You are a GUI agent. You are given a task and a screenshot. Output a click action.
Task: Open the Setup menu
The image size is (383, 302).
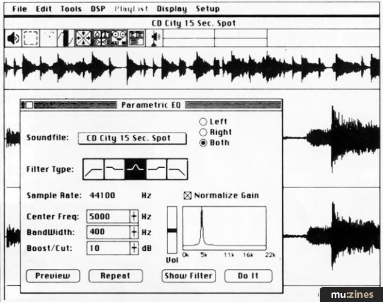tap(208, 9)
